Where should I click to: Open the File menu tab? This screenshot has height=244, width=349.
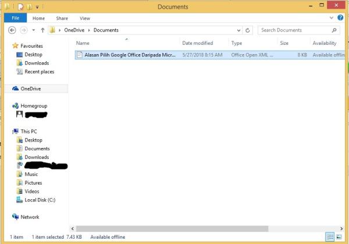pos(15,19)
